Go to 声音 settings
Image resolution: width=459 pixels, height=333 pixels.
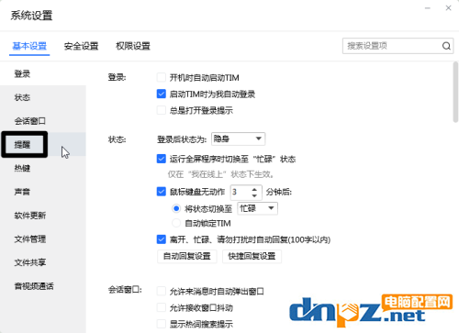(x=43, y=192)
